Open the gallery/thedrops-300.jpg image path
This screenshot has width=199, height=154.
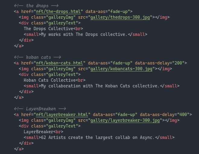pyautogui.click(x=120, y=17)
